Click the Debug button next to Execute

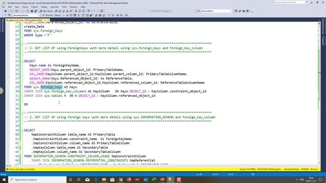tap(58, 15)
